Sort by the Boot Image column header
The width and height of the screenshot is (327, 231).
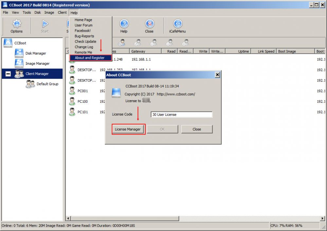296,51
